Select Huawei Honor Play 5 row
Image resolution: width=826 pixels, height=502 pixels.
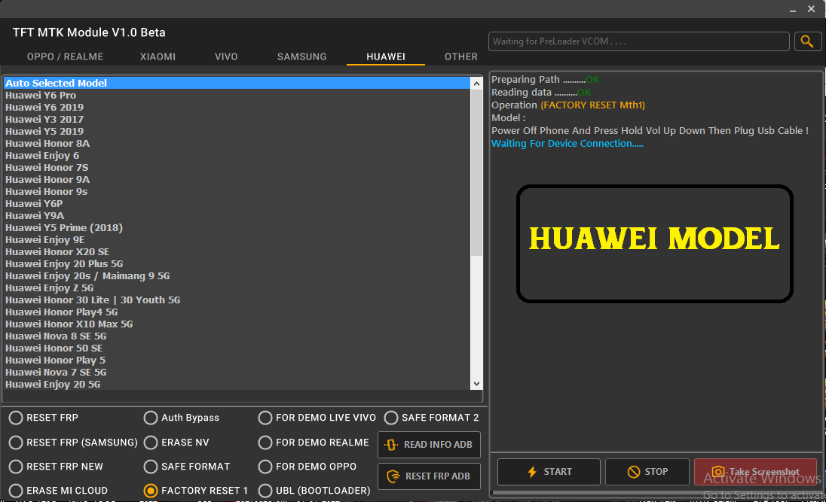pos(237,361)
